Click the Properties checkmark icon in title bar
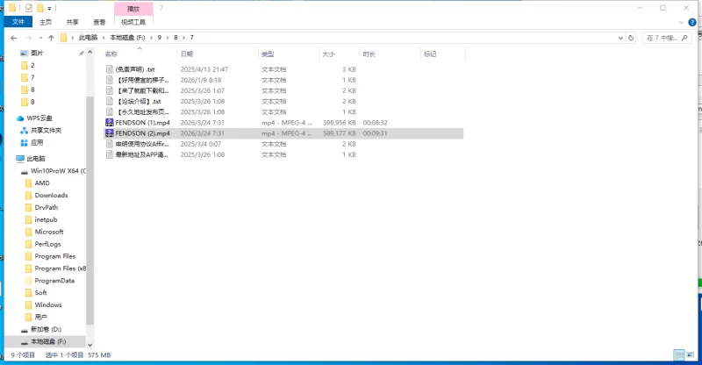Viewport: 702px width, 365px height. pos(29,8)
